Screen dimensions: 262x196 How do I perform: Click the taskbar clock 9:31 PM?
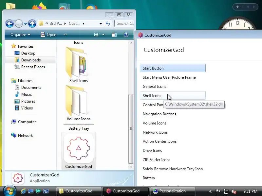pyautogui.click(x=250, y=191)
